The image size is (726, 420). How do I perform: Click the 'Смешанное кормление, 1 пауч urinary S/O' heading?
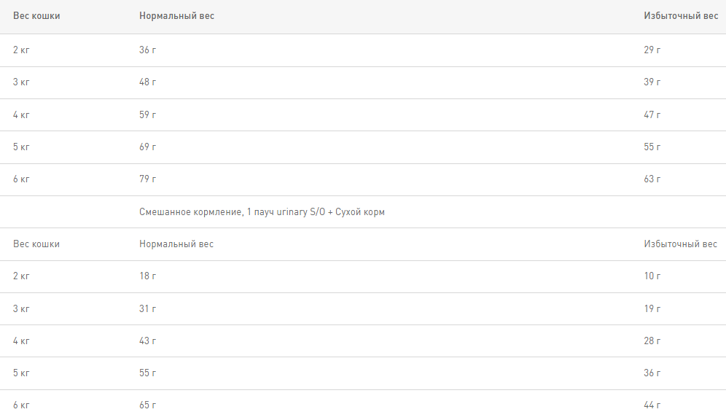tap(262, 212)
